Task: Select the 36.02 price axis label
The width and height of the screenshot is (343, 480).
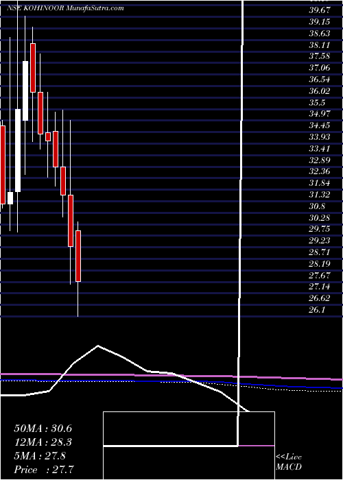Action: coord(320,91)
